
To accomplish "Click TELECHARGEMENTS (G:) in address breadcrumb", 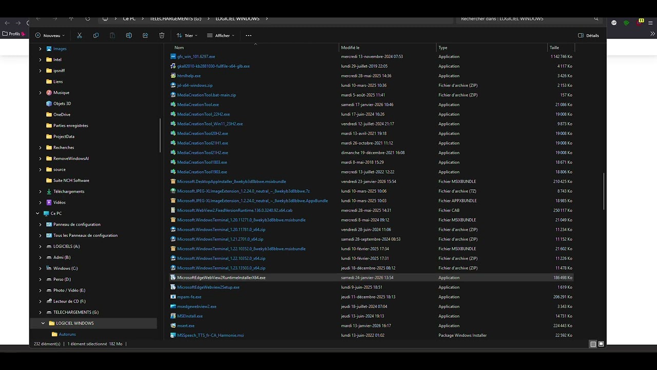I will coord(176,18).
